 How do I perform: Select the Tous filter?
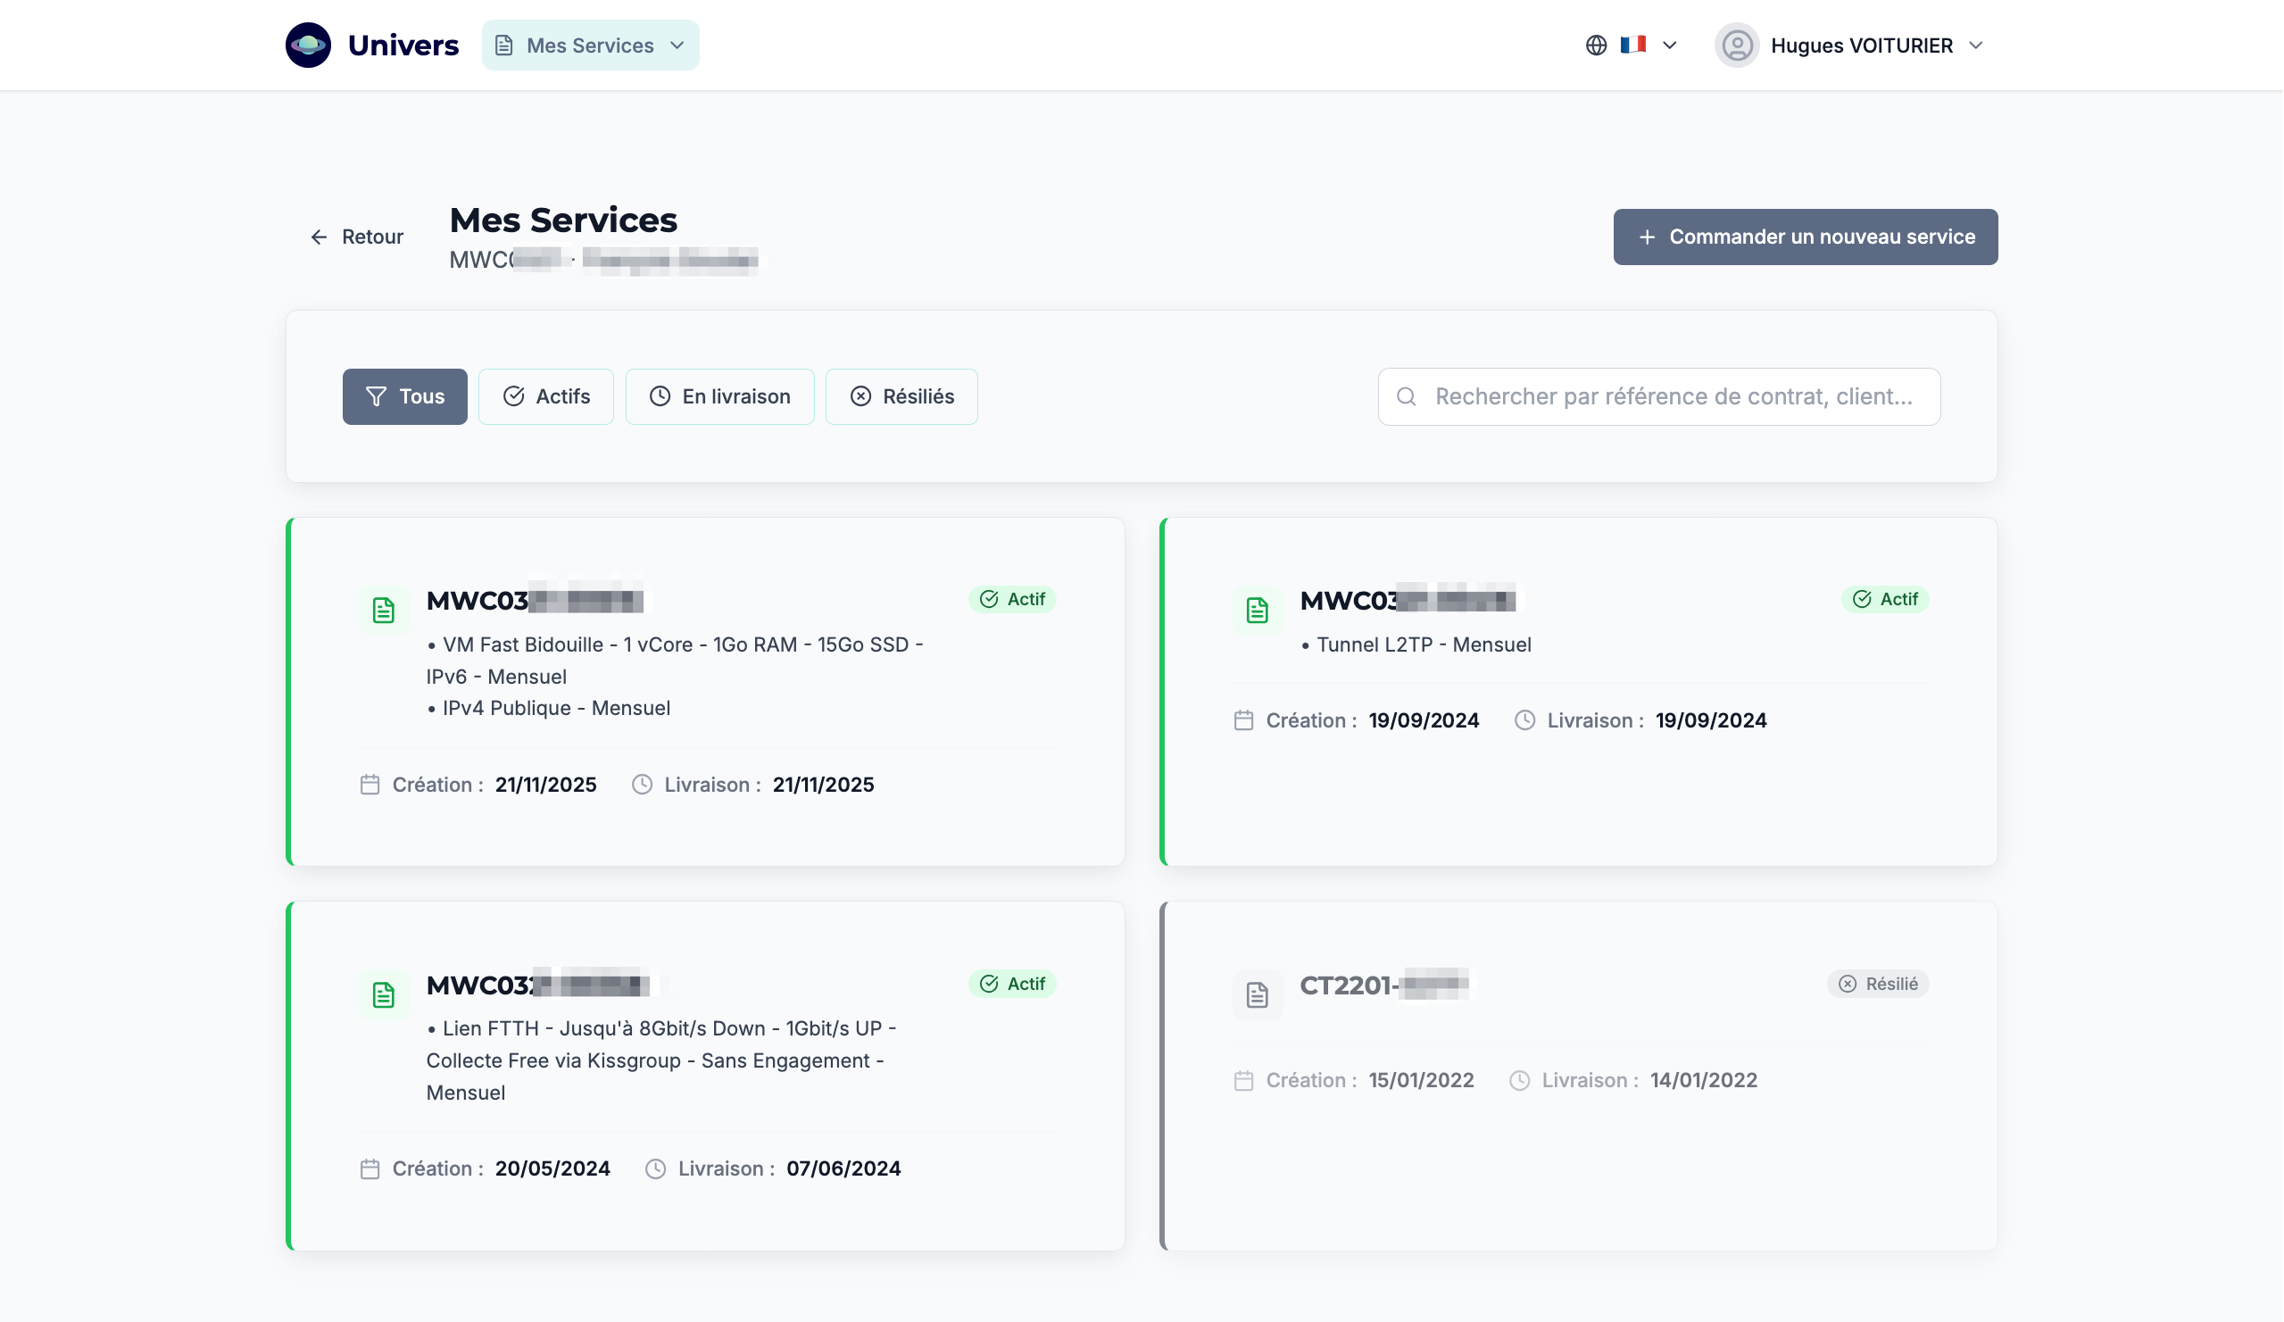pyautogui.click(x=404, y=396)
